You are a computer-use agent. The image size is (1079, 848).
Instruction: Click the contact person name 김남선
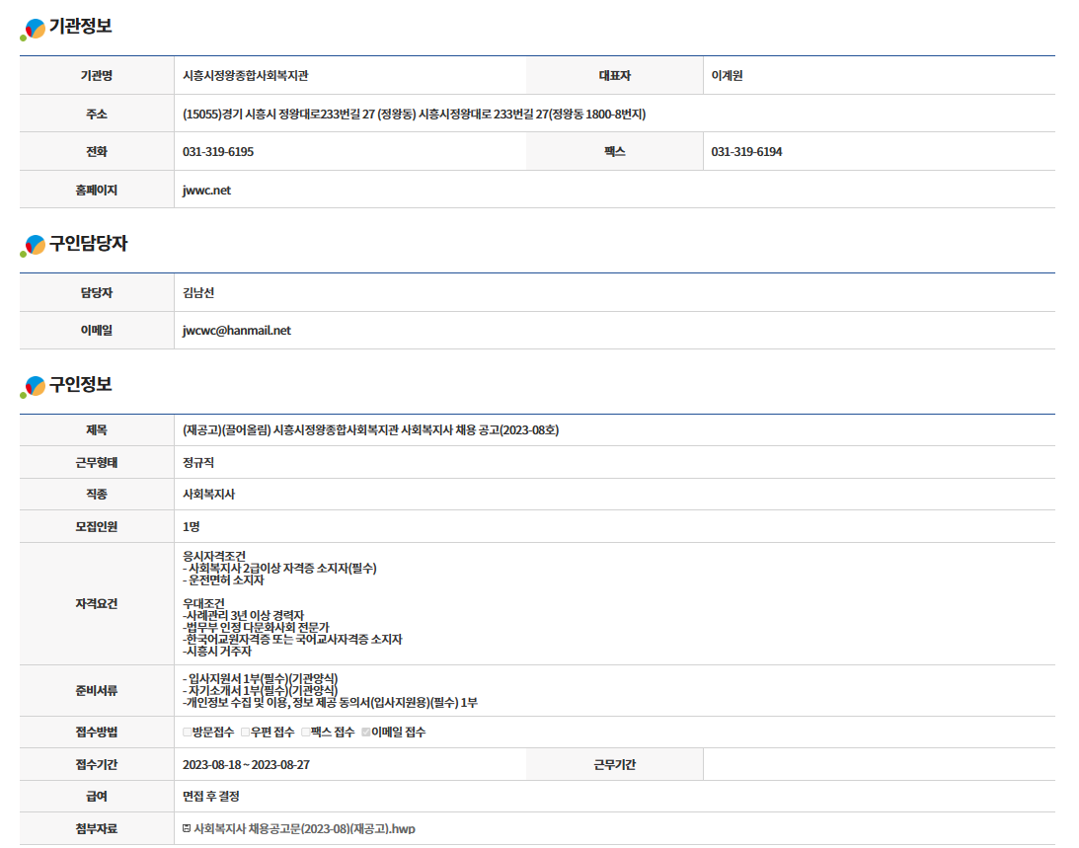(198, 293)
